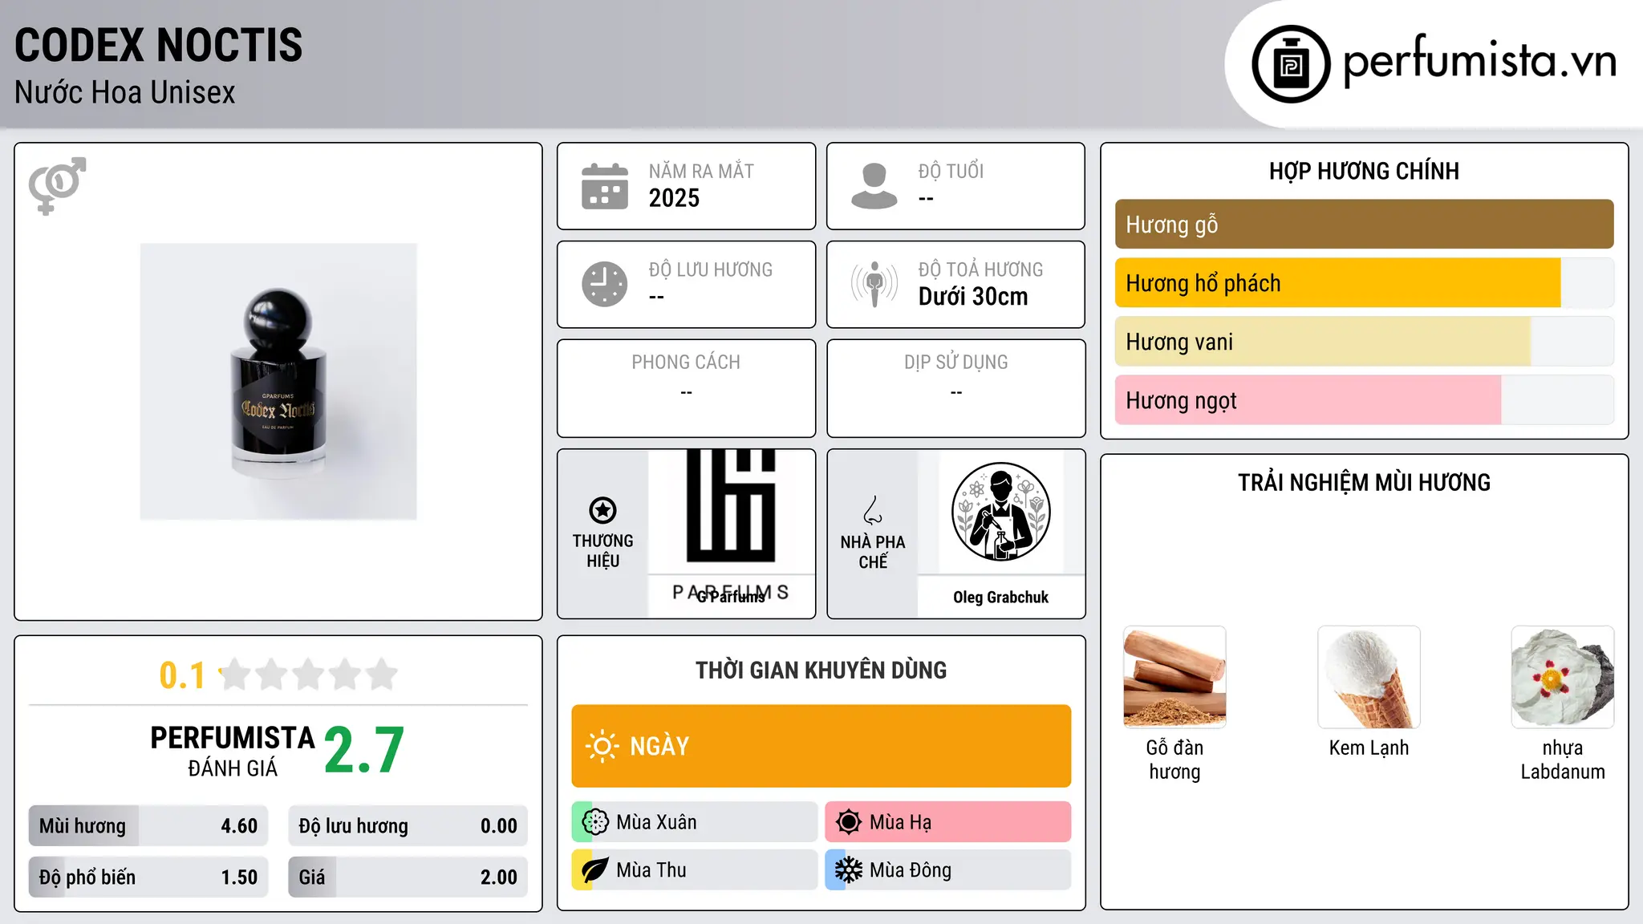Click the snowflake icon for Mùa Đông
Image resolution: width=1643 pixels, height=924 pixels.
click(x=848, y=870)
